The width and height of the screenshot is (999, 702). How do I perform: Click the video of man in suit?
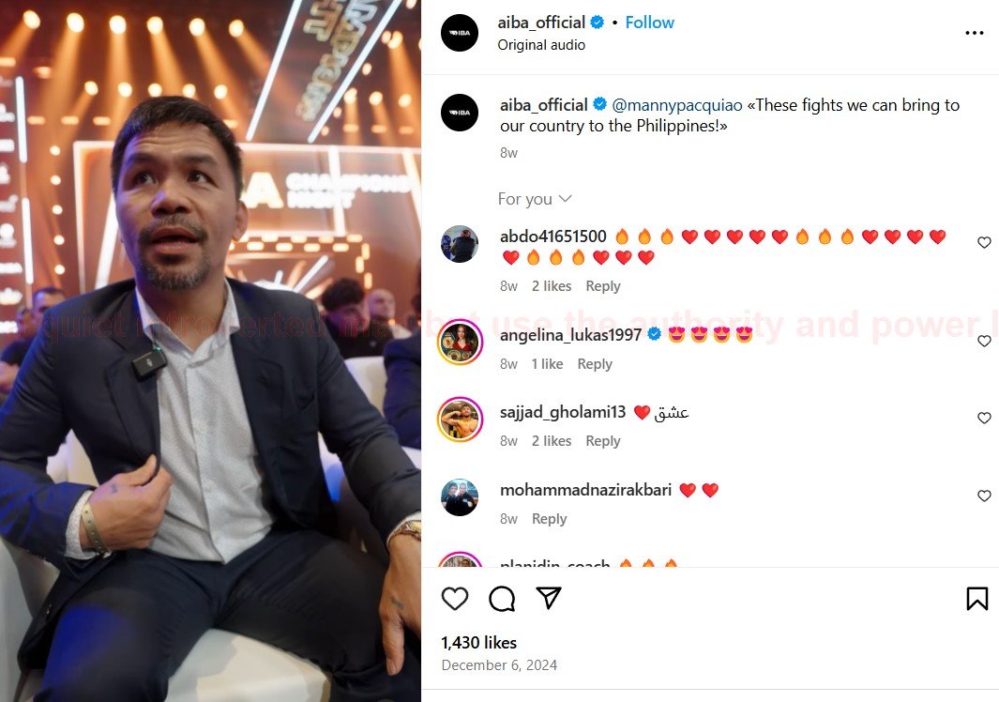tap(210, 375)
